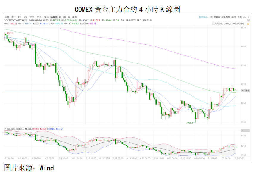
Task: Click the 超级叠加 overlay button
Action: pyautogui.click(x=226, y=17)
